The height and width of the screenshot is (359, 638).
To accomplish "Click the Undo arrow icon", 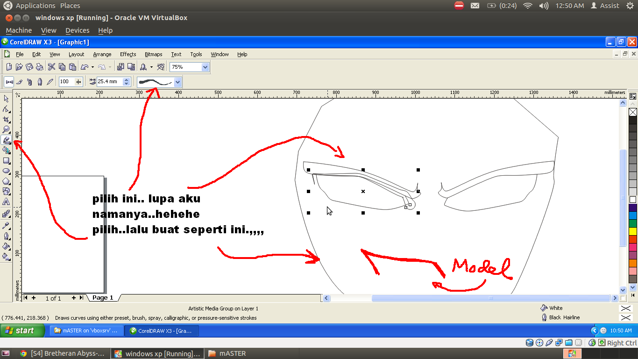I will [x=85, y=67].
